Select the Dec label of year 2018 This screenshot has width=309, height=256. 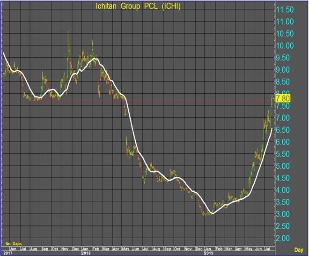199,248
